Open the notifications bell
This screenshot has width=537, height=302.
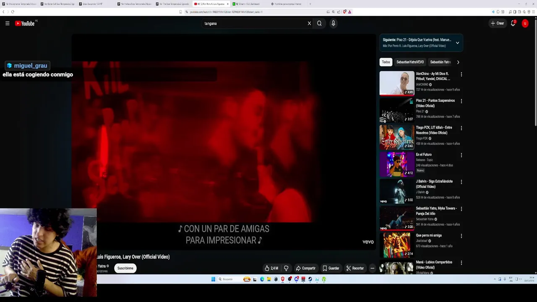(513, 23)
